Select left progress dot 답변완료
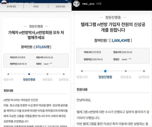Screen dimensions: 152x127 pos(64,74)
